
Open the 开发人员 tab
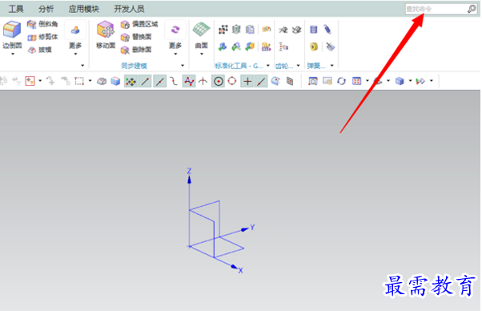(x=129, y=9)
